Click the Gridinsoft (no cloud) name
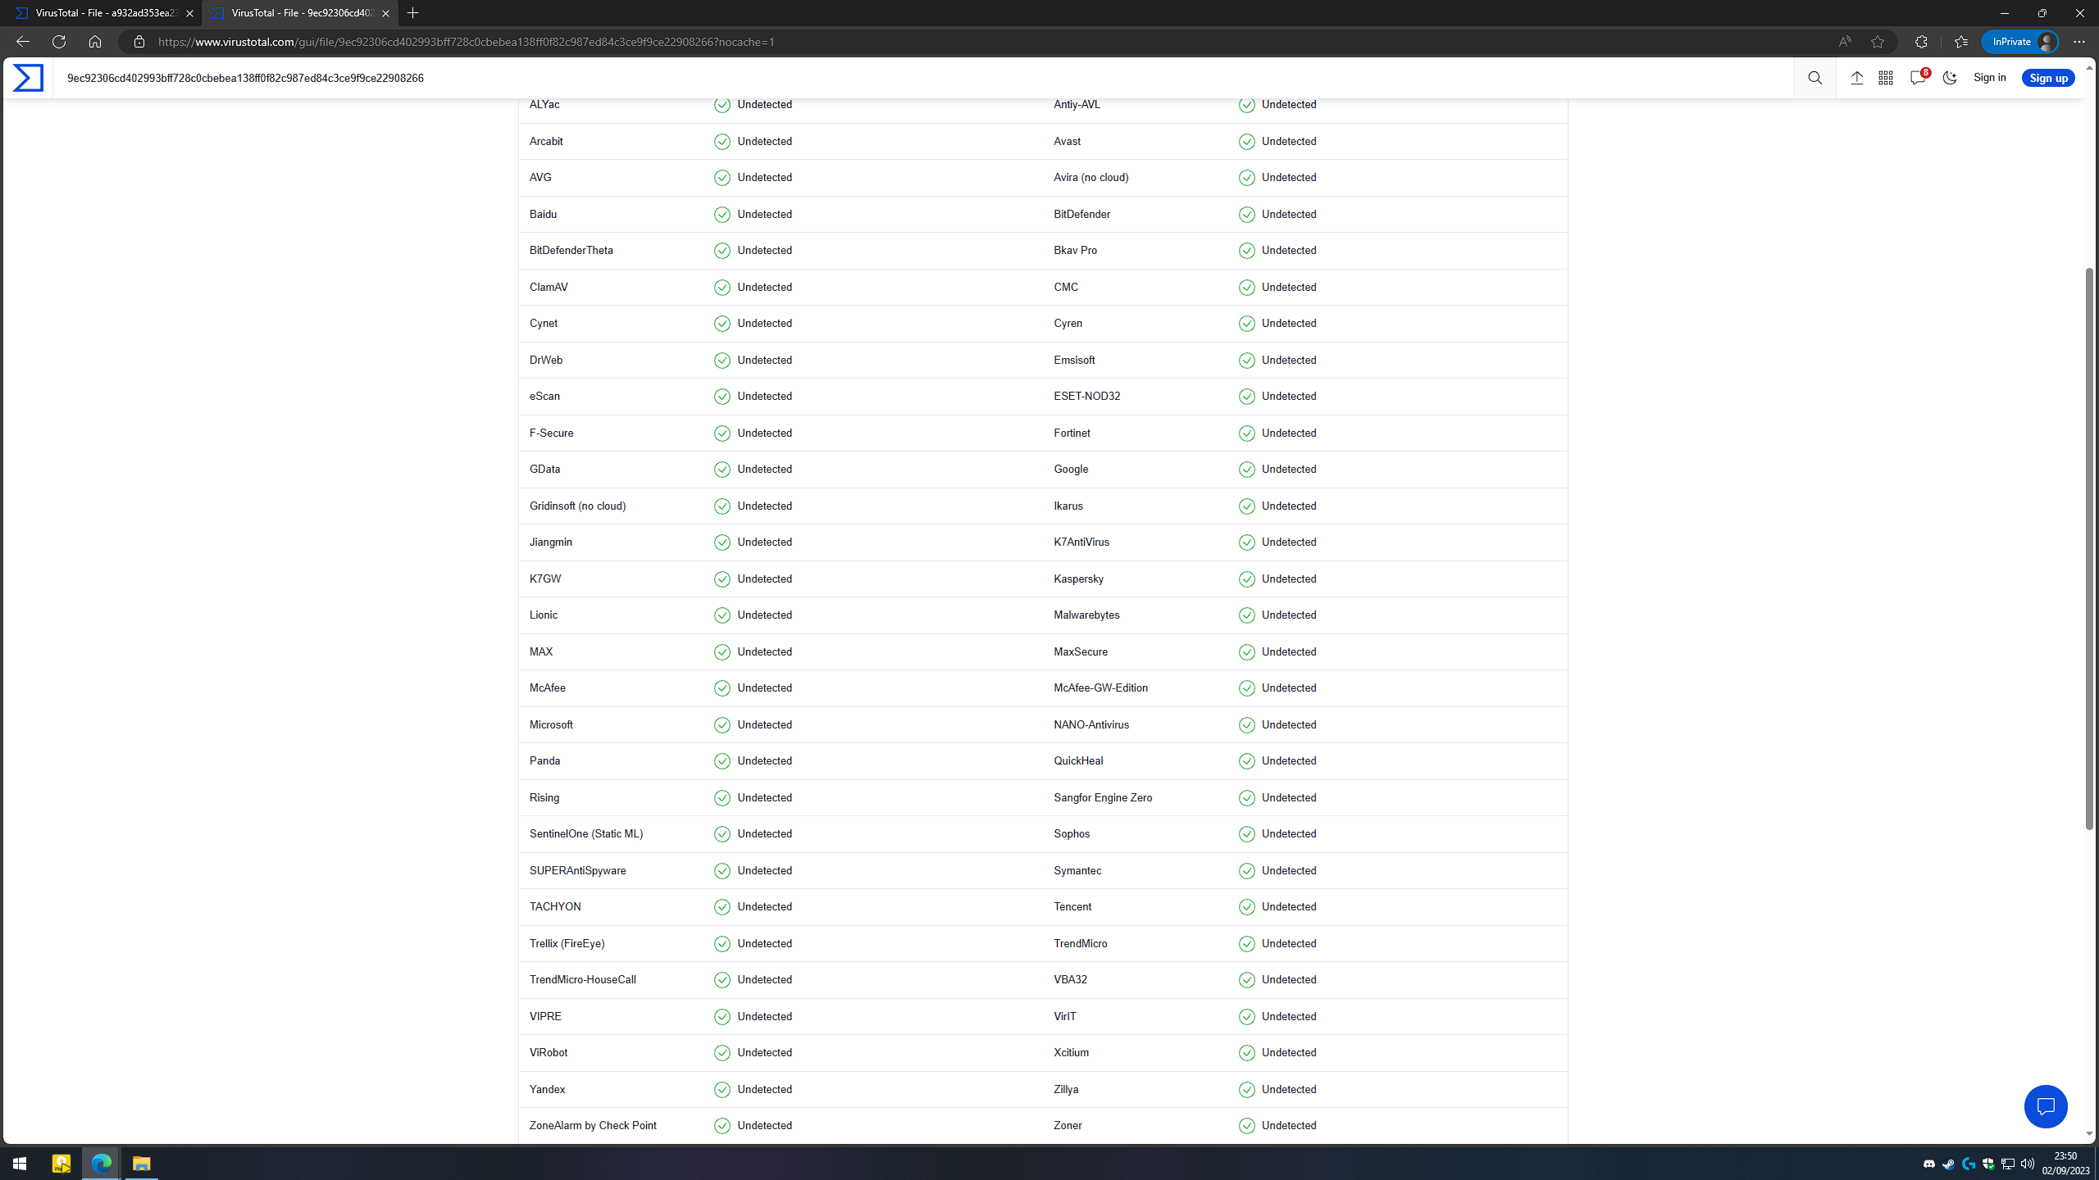Image resolution: width=2099 pixels, height=1180 pixels. coord(578,506)
